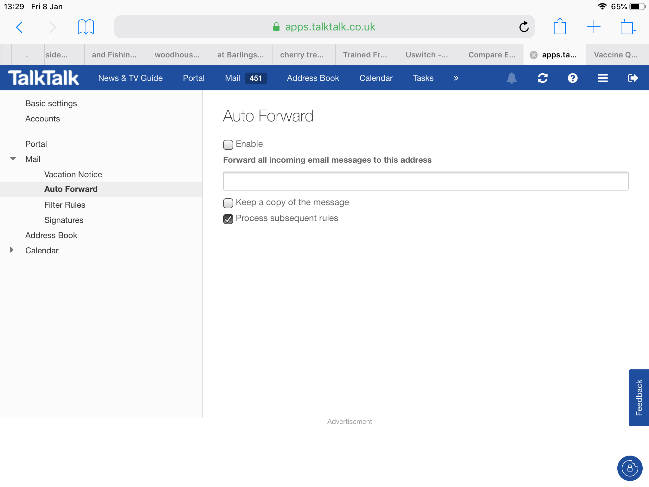
Task: Open Filter Rules settings
Action: tap(65, 205)
